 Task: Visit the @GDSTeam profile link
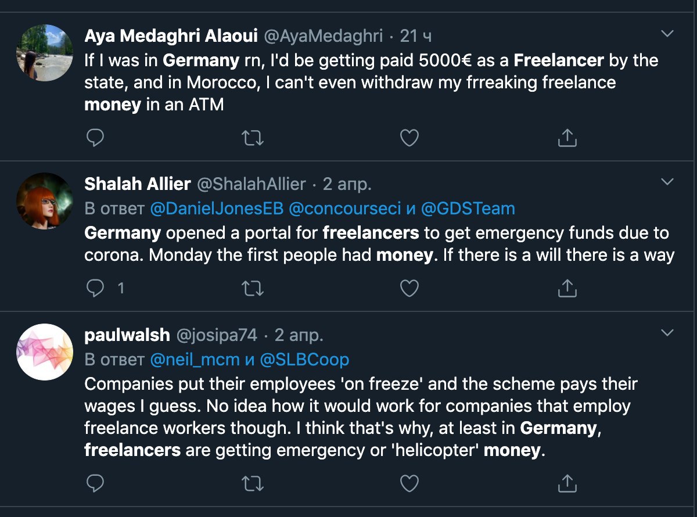click(468, 209)
